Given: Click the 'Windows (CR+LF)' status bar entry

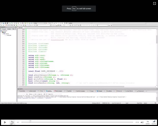Looking at the screenshot, I should pos(96,103).
